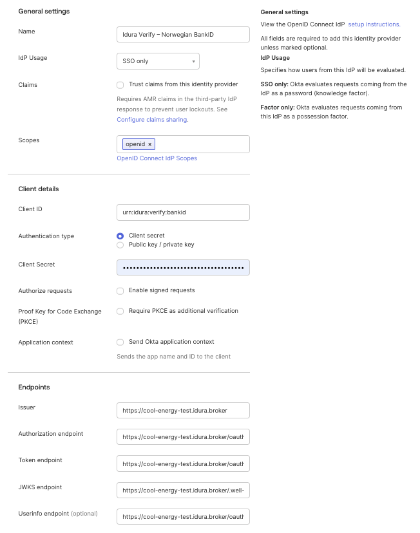Viewport: 420px width, 533px height.
Task: Click the JWKS endpoint input
Action: coord(182,490)
